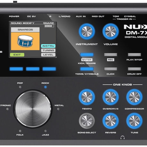Click the ONE KNOB heading
The height and width of the screenshot is (147, 147).
pyautogui.click(x=122, y=85)
